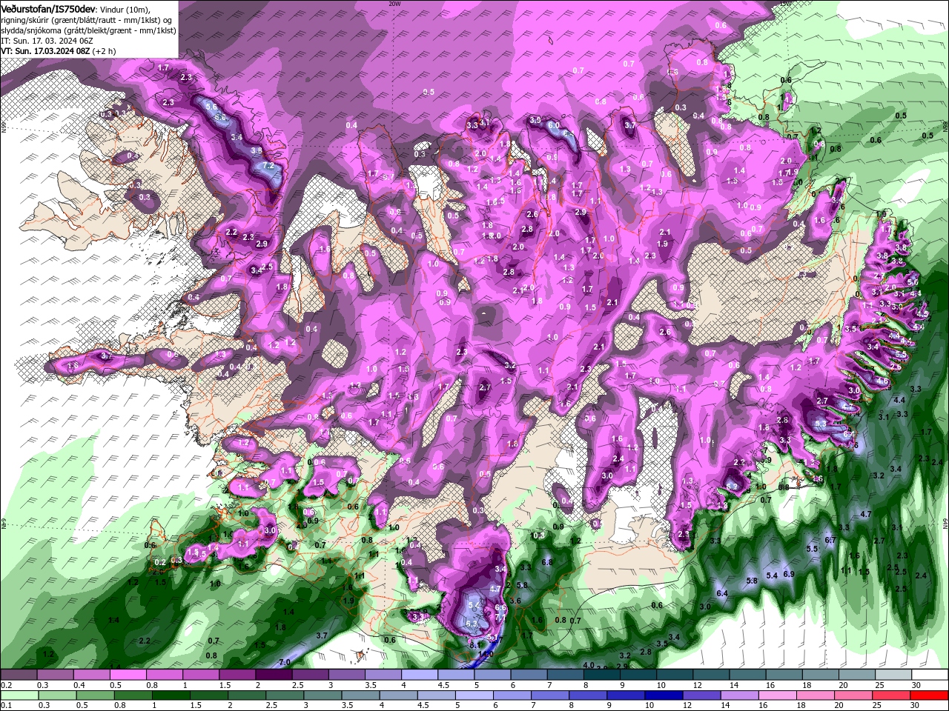The image size is (949, 711).
Task: Click the 6.4 precipitation value off south coast
Action: point(722,594)
